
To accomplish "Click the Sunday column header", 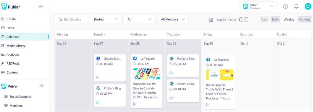I will pos(282,34).
